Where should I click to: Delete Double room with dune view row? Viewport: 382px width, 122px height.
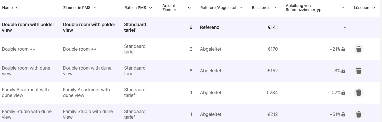point(359,71)
